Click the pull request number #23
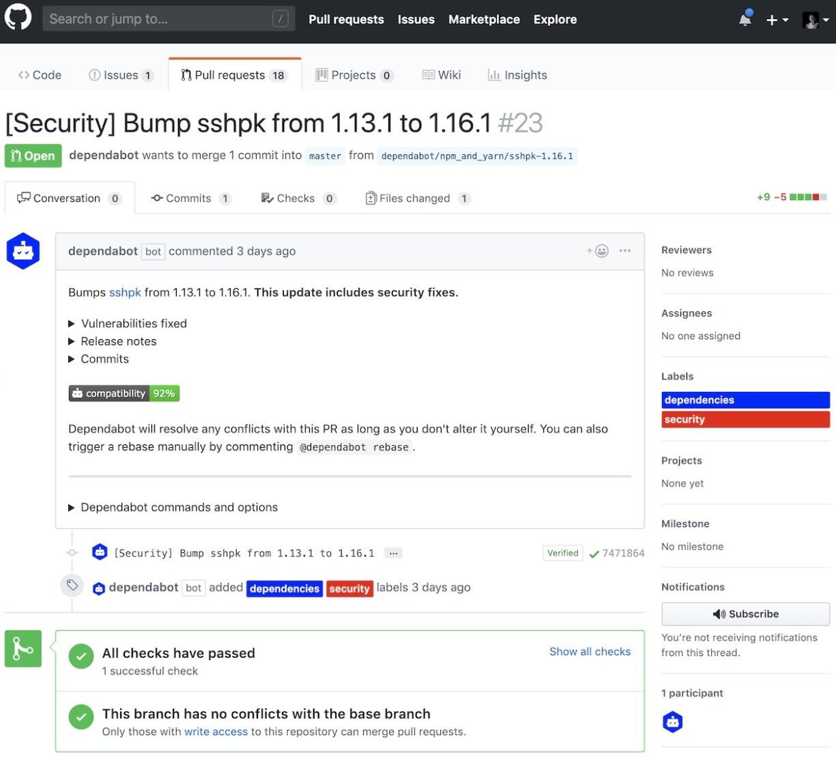Image resolution: width=836 pixels, height=757 pixels. point(520,124)
